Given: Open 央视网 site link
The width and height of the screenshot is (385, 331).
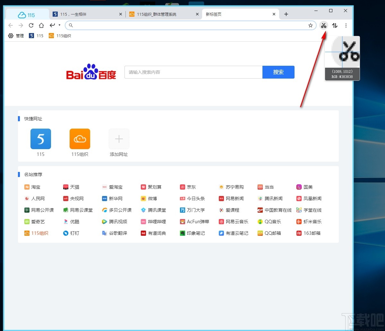Looking at the screenshot, I should (x=73, y=199).
